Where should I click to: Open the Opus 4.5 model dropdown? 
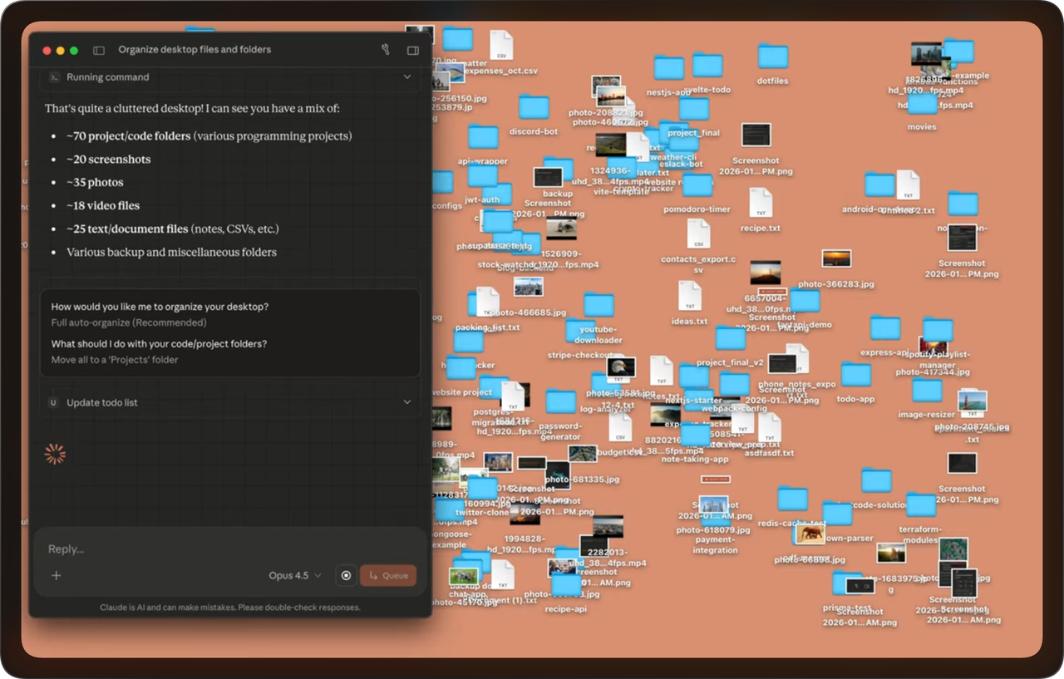click(294, 575)
